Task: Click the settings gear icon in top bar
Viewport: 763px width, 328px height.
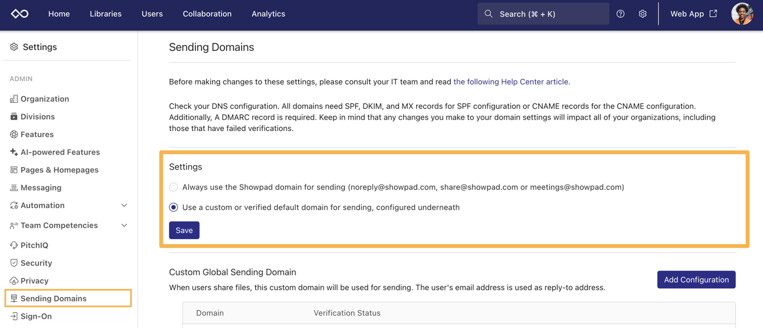Action: 642,14
